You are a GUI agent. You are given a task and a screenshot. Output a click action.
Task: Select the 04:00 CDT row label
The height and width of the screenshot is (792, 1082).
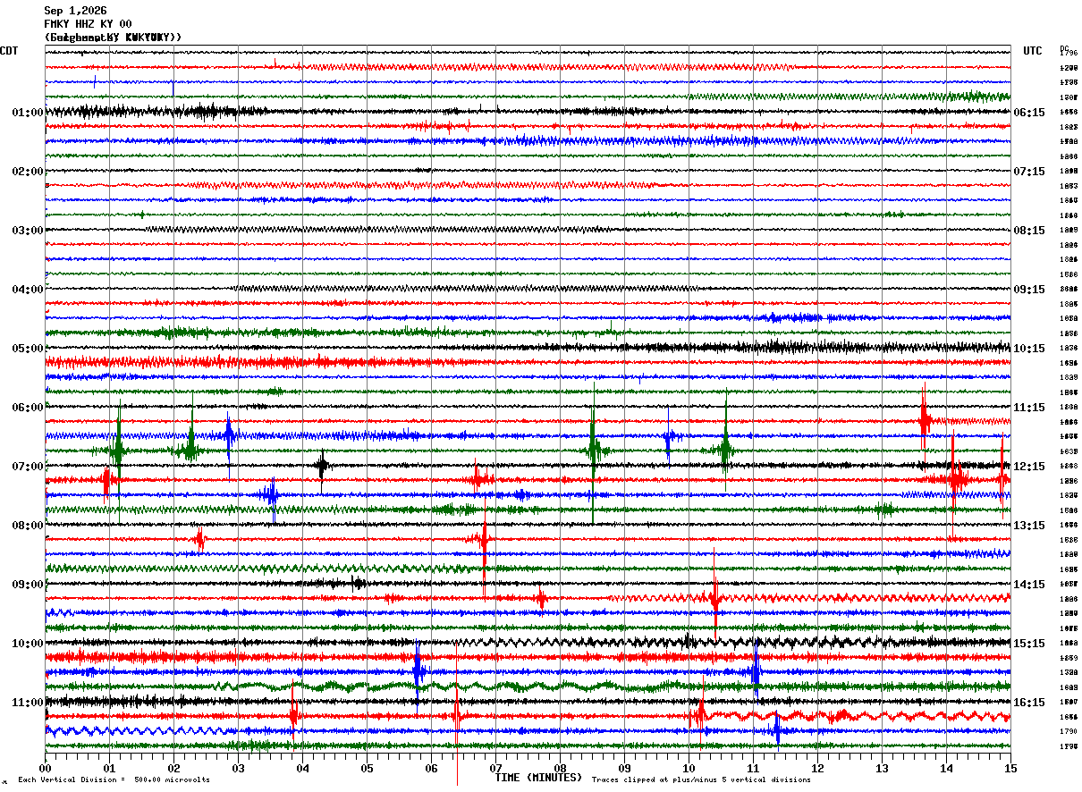point(28,290)
